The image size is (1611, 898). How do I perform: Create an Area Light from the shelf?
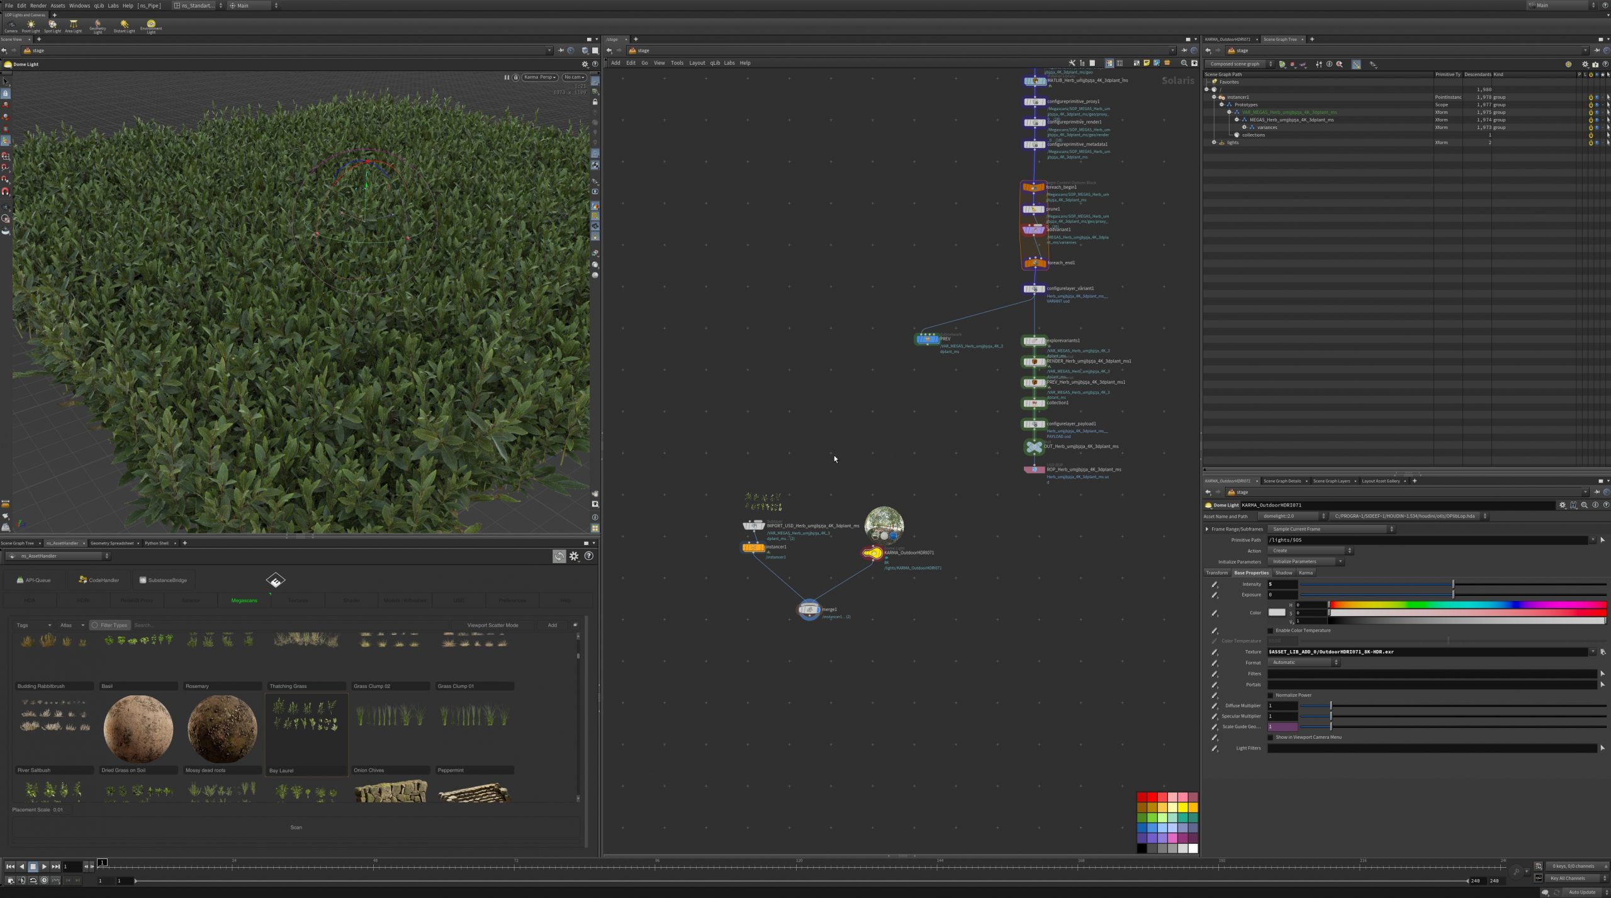73,25
